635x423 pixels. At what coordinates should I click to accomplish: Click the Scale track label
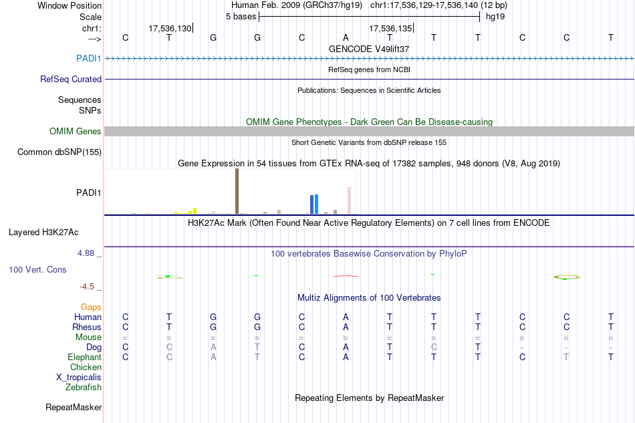(90, 17)
